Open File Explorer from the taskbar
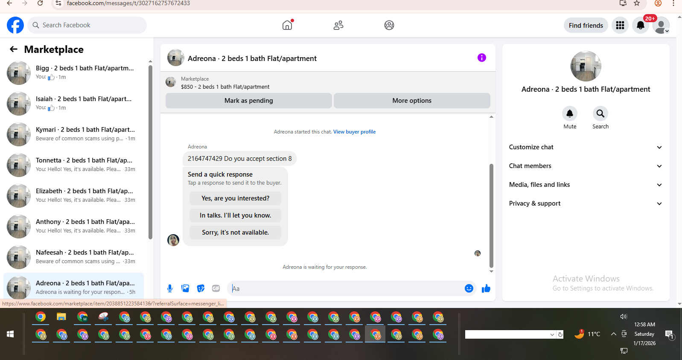This screenshot has width=682, height=360. (x=61, y=317)
